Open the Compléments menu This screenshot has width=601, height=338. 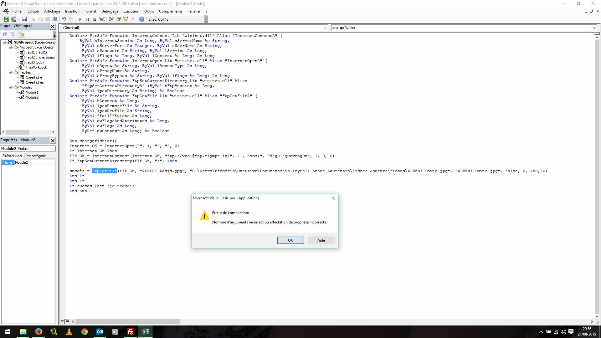click(171, 11)
